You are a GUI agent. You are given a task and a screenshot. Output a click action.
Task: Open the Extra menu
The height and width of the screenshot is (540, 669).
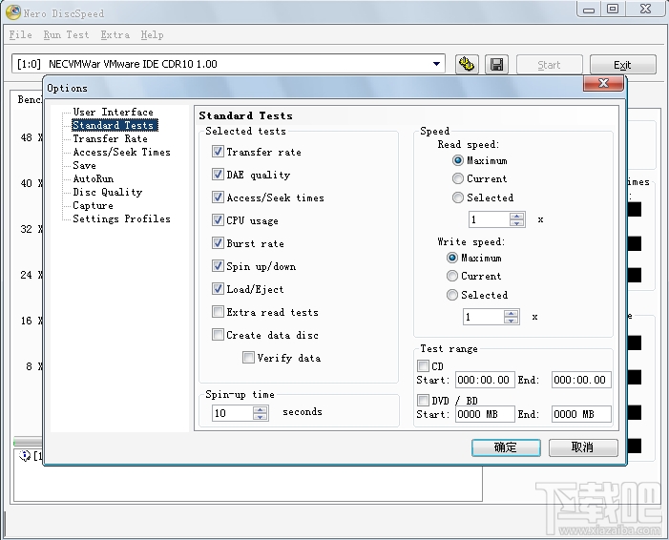(x=115, y=35)
